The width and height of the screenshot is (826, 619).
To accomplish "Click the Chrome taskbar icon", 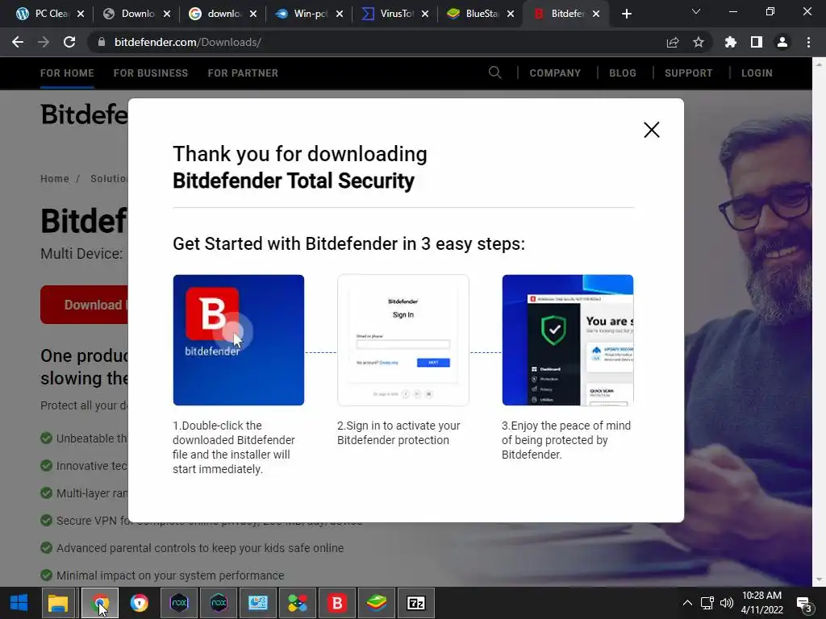I will point(99,603).
